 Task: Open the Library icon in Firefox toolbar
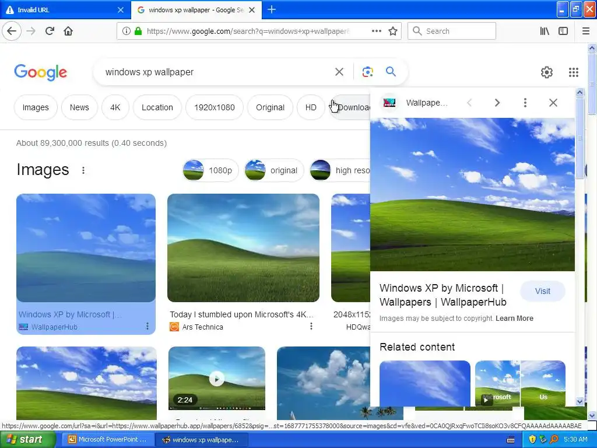click(x=545, y=32)
